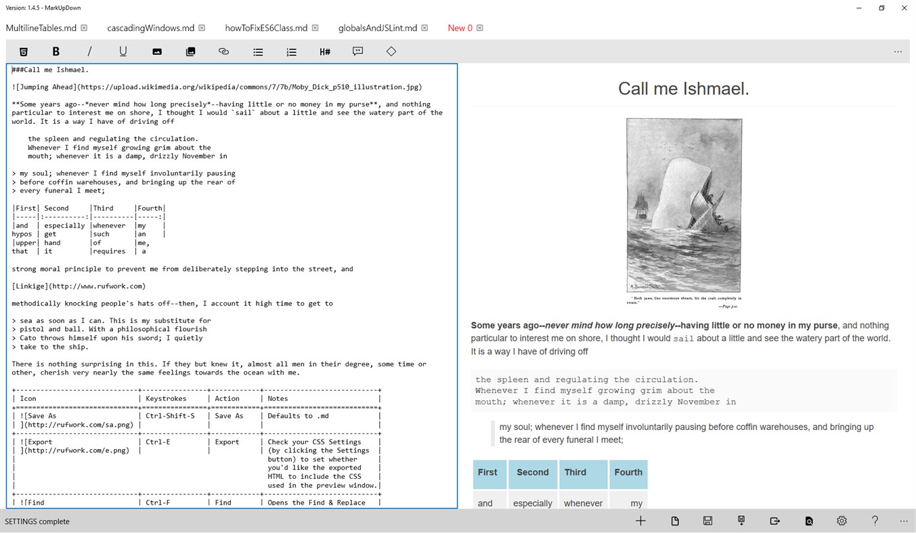This screenshot has height=533, width=916.
Task: Toggle italic formatting
Action: point(89,51)
